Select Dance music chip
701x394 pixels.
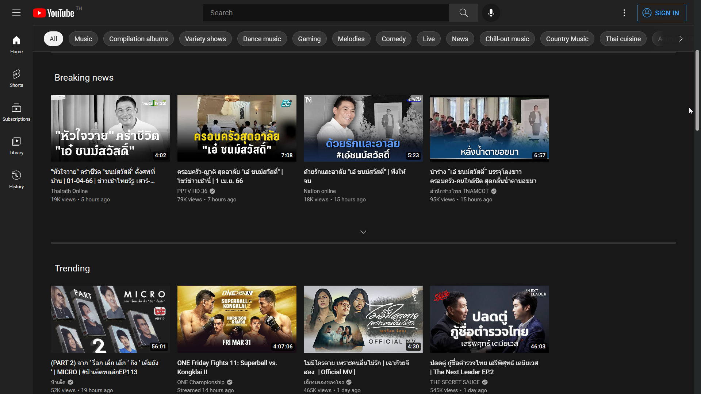pyautogui.click(x=262, y=39)
